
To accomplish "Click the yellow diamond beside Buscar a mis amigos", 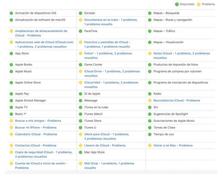I will point(11,121).
